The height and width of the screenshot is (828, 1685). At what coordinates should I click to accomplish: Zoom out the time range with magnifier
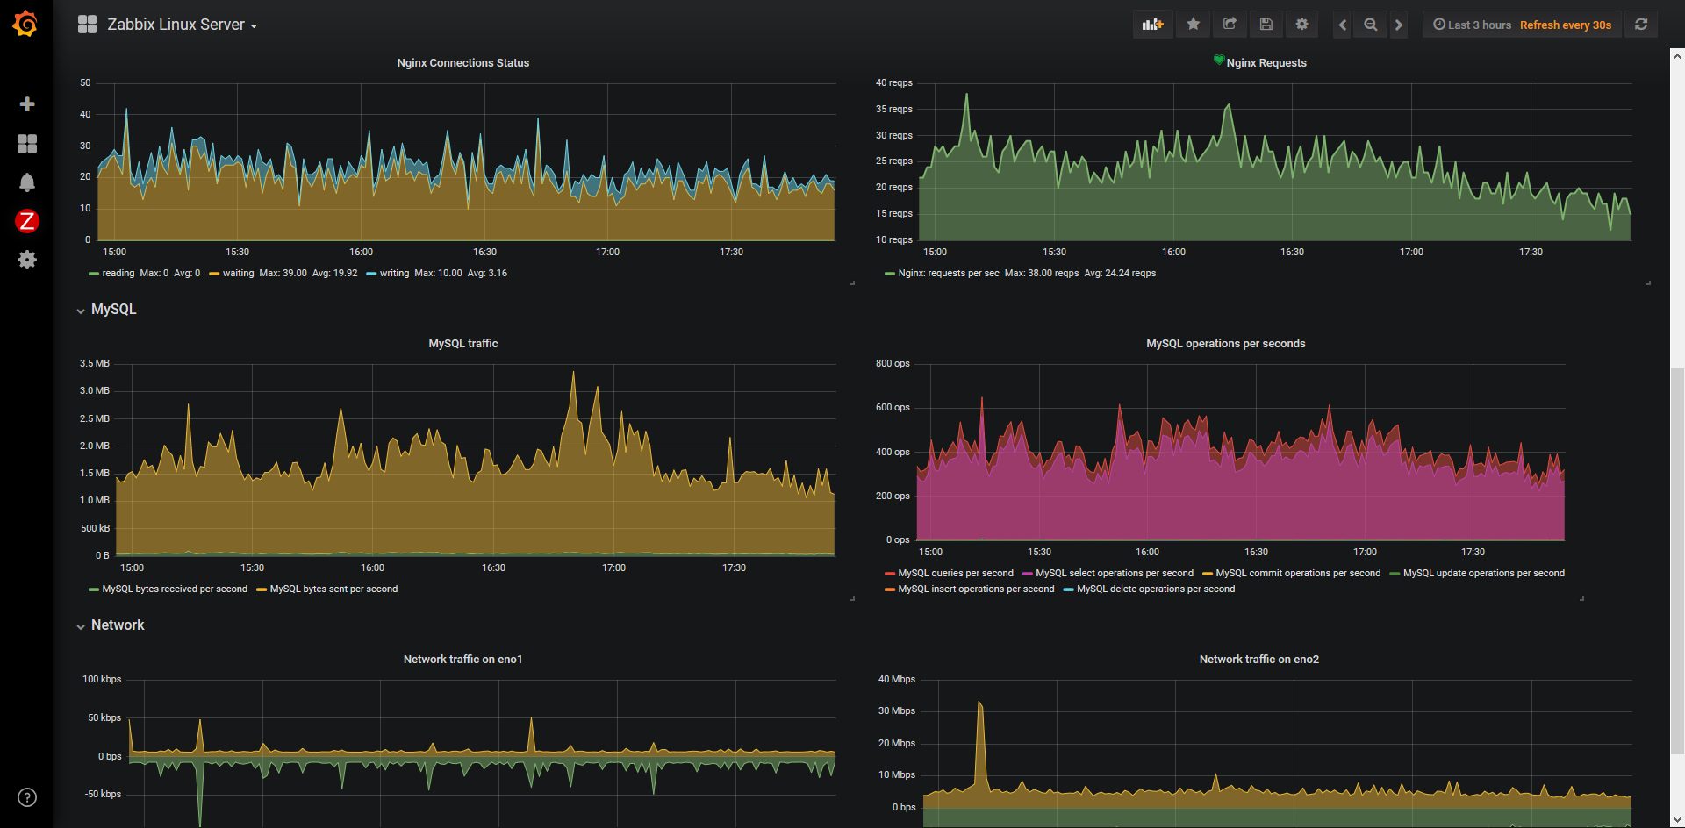click(1370, 25)
